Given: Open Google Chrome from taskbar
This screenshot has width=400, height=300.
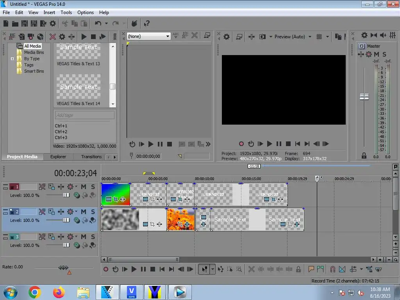Looking at the screenshot, I should (x=35, y=292).
